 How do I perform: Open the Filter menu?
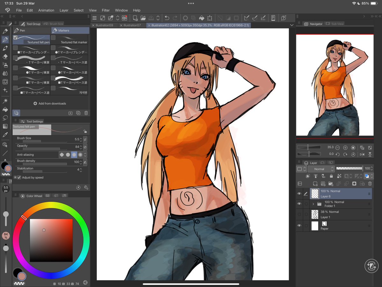click(105, 10)
